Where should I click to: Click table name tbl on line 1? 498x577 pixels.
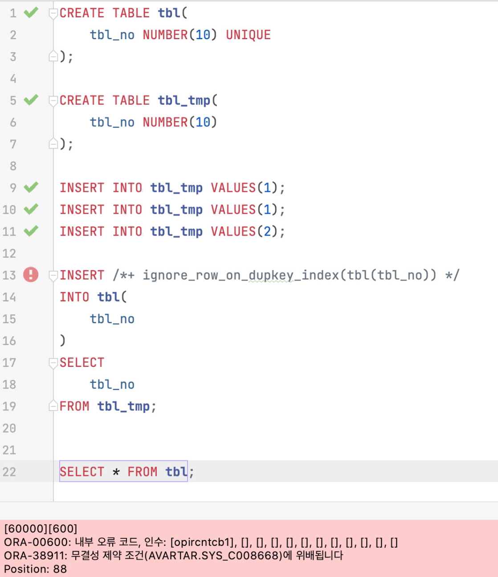point(169,13)
